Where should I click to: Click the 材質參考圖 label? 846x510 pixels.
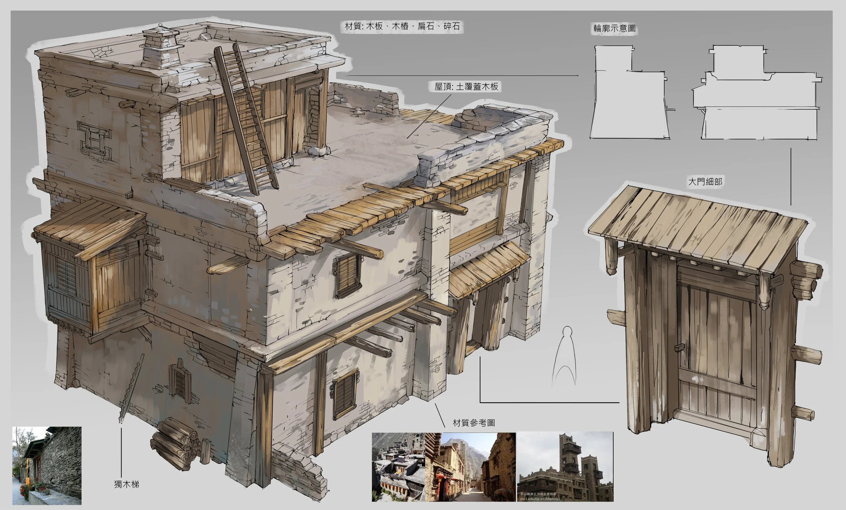pyautogui.click(x=474, y=423)
